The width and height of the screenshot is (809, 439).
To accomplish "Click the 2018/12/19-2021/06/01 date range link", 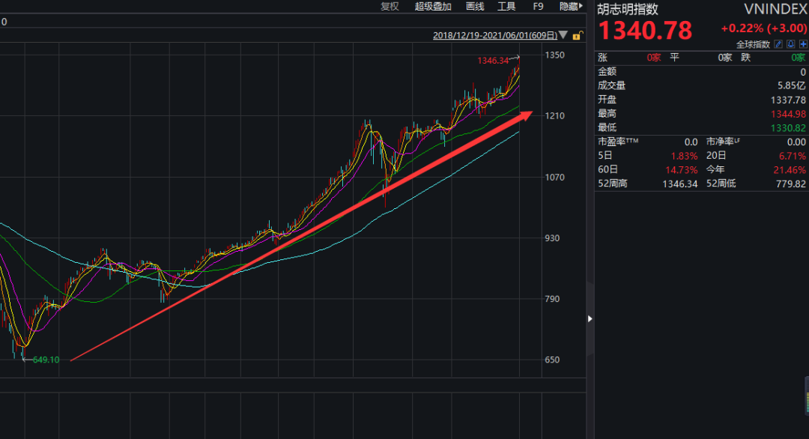I will click(495, 36).
